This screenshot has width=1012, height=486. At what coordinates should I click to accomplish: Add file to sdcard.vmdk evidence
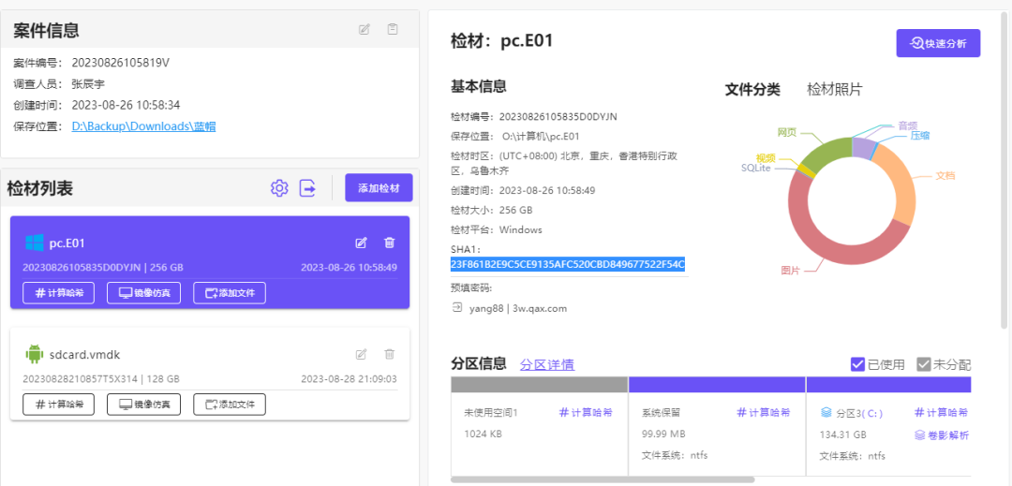[230, 405]
